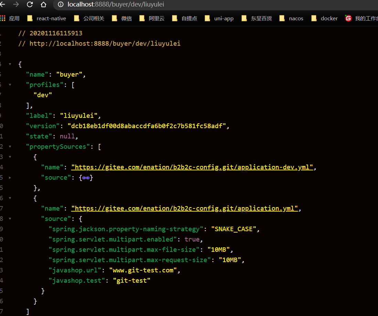The height and width of the screenshot is (316, 378).
Task: Click the "spring.jackson.property-naming-strategy" key
Action: pyautogui.click(x=126, y=229)
